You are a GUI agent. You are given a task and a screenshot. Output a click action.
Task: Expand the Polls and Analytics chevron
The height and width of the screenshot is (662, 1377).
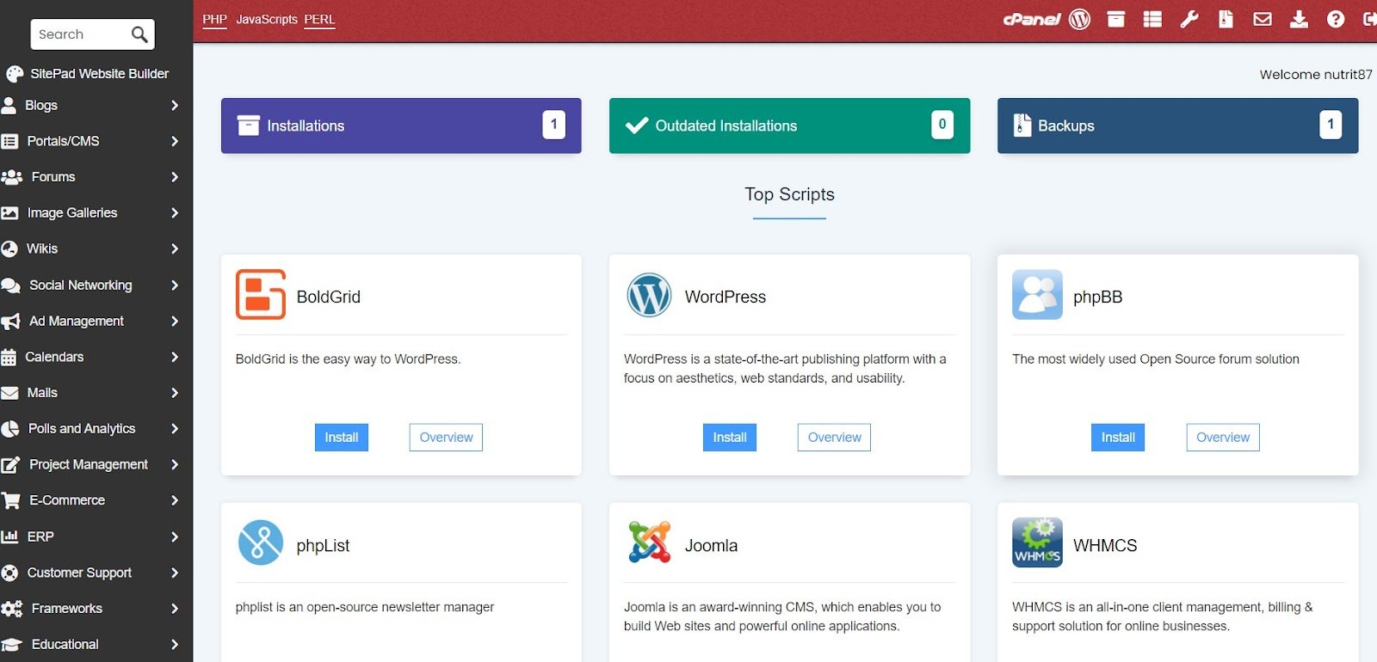175,428
